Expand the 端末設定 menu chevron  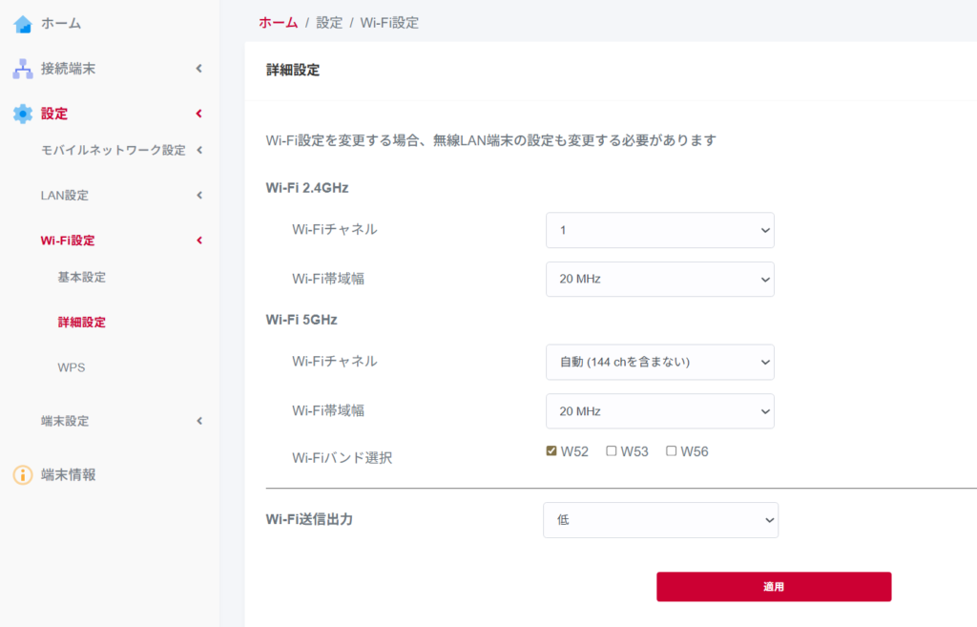(x=199, y=421)
